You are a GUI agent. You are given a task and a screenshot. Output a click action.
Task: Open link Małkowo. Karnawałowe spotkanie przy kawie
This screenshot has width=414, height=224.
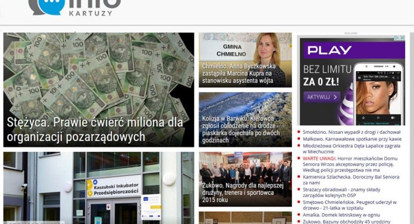coord(352,139)
